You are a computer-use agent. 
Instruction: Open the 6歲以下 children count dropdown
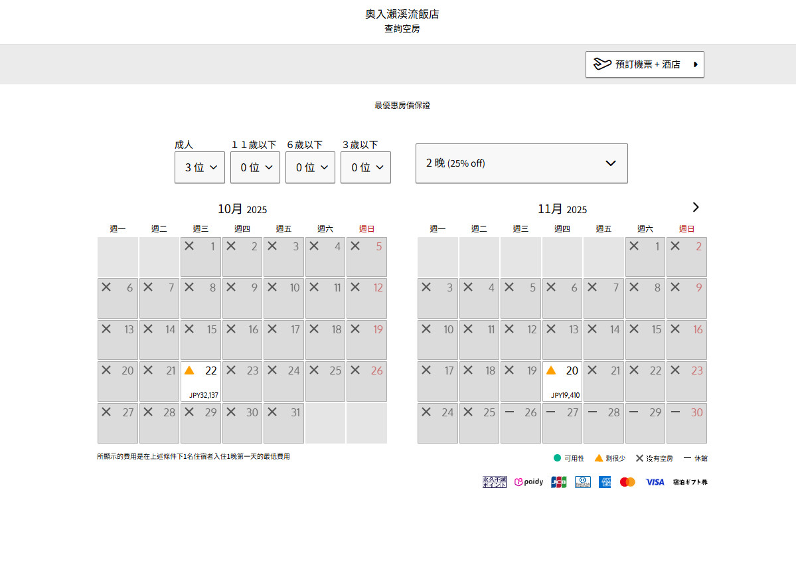pos(310,167)
